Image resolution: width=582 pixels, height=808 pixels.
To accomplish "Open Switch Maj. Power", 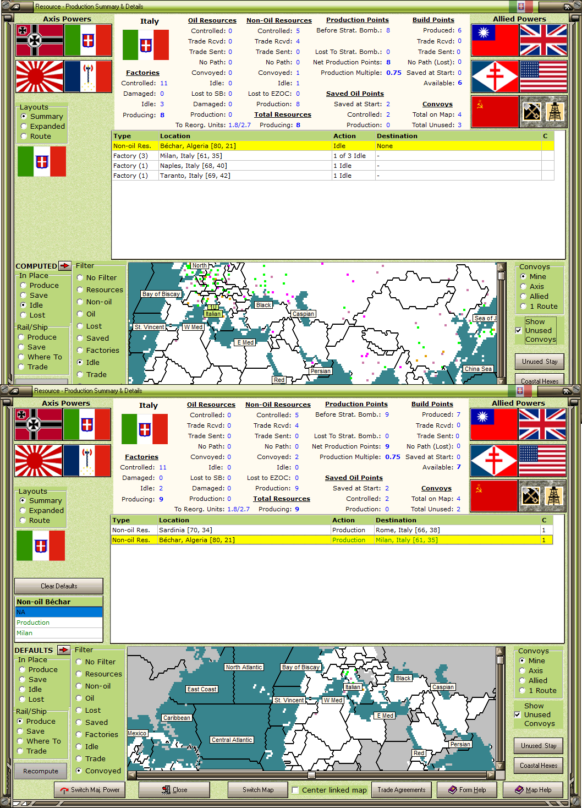I will 90,790.
